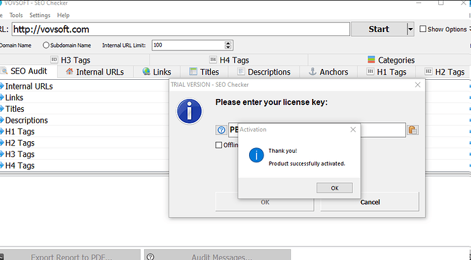Click the blue arrow beside Titles row
This screenshot has height=260, width=471.
(2, 109)
